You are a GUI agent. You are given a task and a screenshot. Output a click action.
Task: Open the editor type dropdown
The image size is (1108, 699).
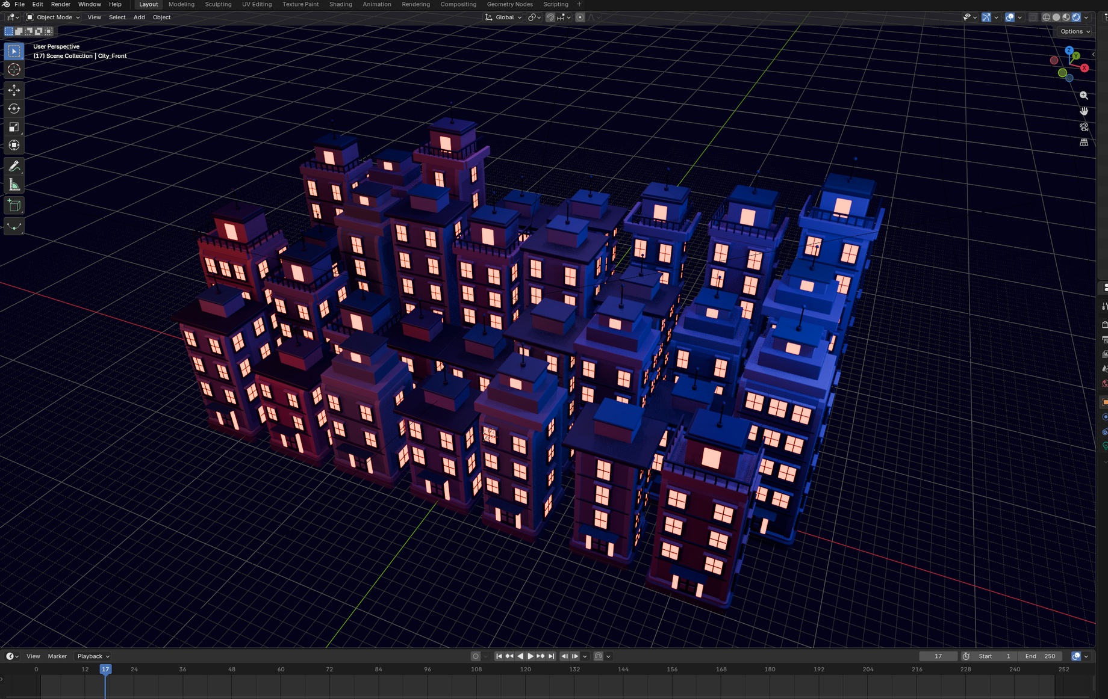click(x=11, y=17)
